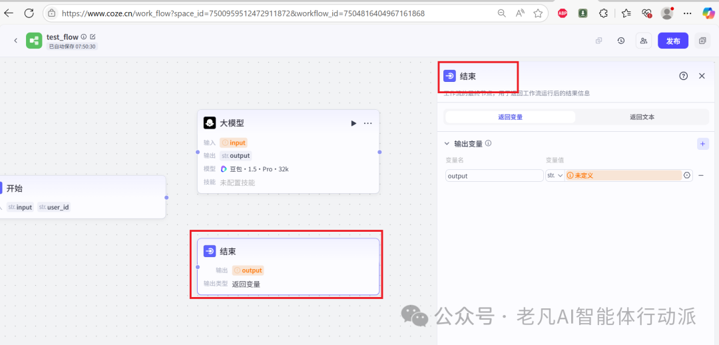The image size is (719, 345).
Task: Click the 结束 node left input port
Action: [x=198, y=266]
